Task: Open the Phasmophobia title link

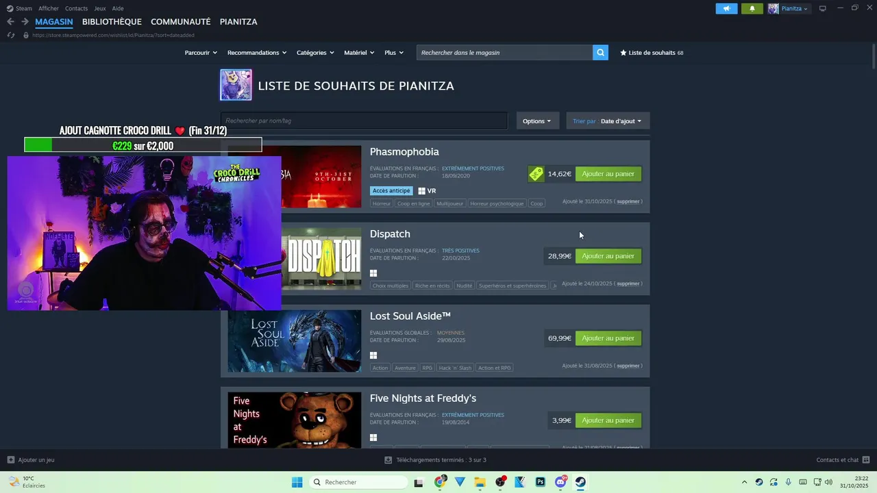Action: tap(404, 152)
